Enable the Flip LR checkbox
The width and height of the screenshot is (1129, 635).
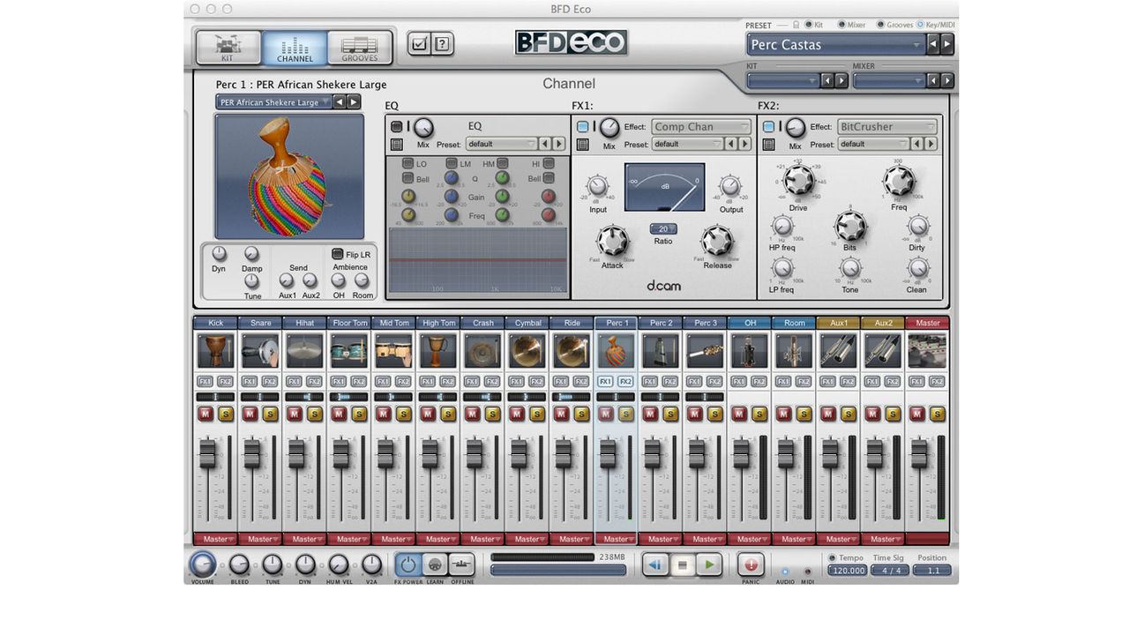click(337, 254)
